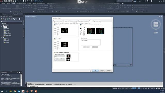This screenshot has width=165, height=93.
Task: Click the ViewCube Сверху face
Action: pyautogui.click(x=156, y=24)
